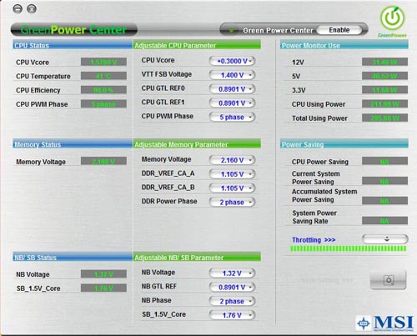Click the round close icon
This screenshot has width=417, height=336.
coord(32,9)
